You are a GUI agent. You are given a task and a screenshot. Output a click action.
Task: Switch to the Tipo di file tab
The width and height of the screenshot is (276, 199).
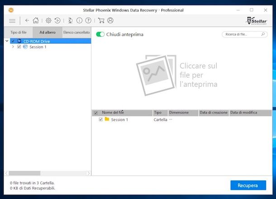tap(18, 33)
